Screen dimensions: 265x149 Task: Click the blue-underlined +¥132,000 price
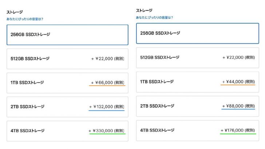[107, 107]
